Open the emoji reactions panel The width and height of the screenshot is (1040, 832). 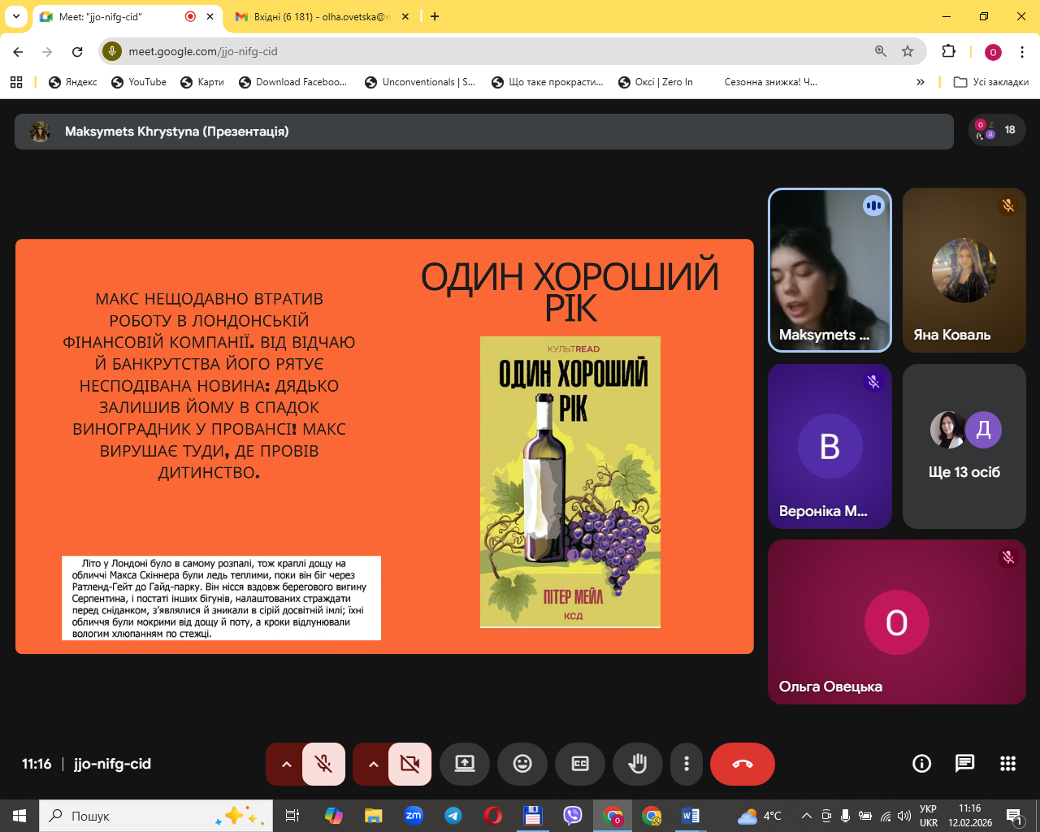[522, 764]
